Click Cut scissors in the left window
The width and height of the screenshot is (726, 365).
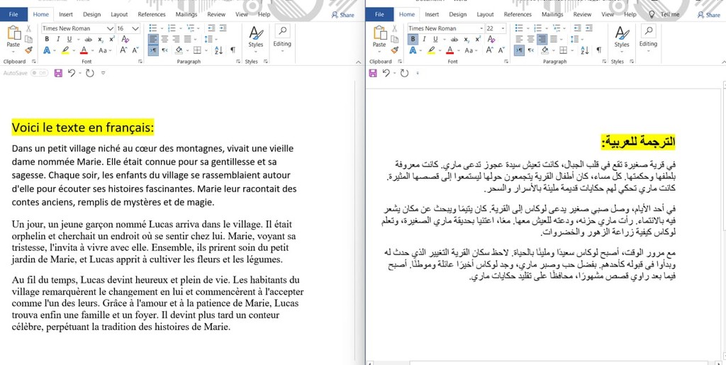tap(28, 28)
